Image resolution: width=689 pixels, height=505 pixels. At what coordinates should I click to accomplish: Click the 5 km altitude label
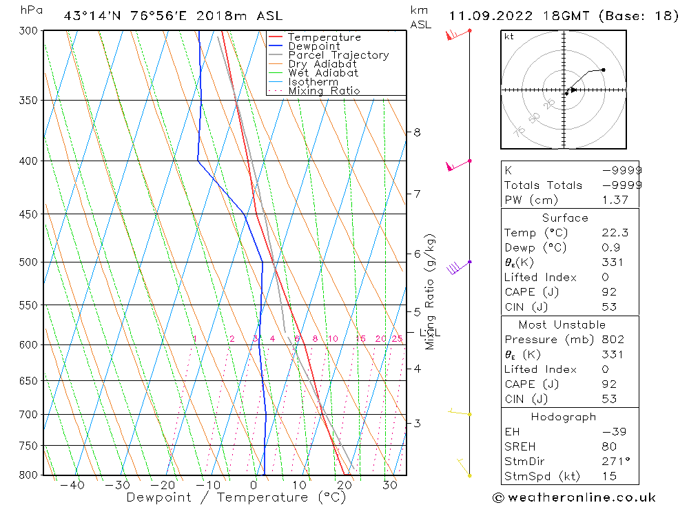point(417,311)
